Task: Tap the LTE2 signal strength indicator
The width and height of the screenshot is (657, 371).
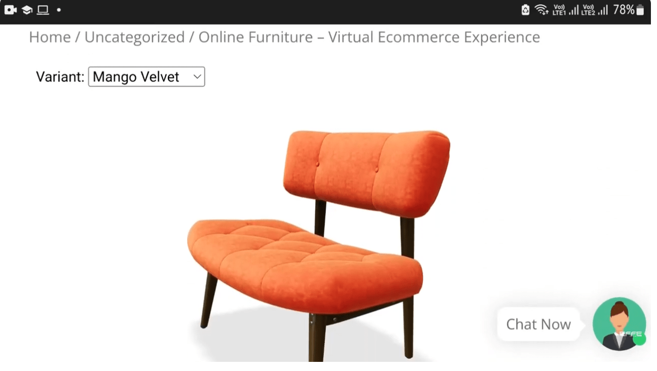Action: click(x=595, y=10)
